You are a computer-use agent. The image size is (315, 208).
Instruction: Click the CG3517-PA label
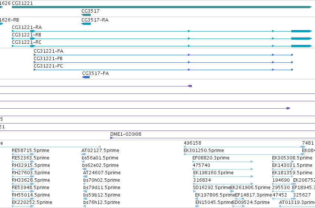point(95,73)
